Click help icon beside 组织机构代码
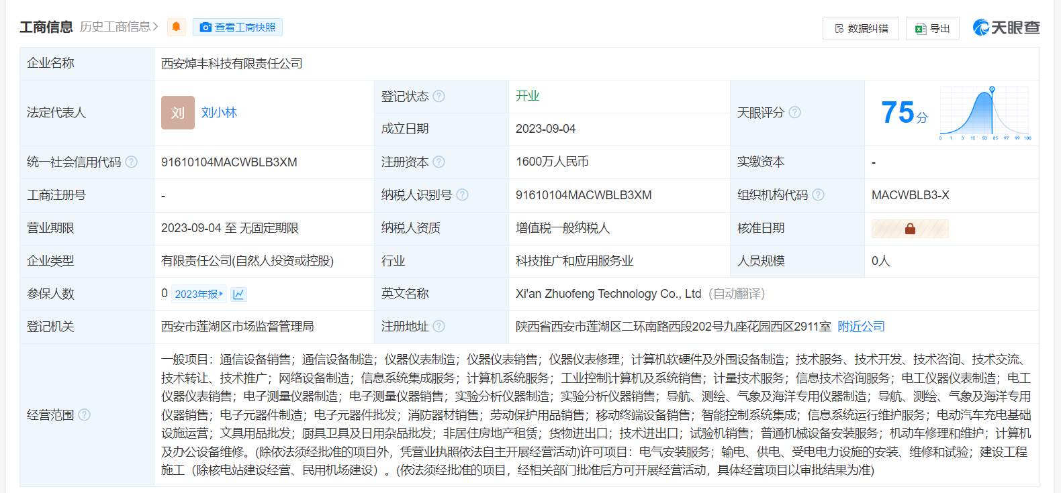 pos(818,195)
